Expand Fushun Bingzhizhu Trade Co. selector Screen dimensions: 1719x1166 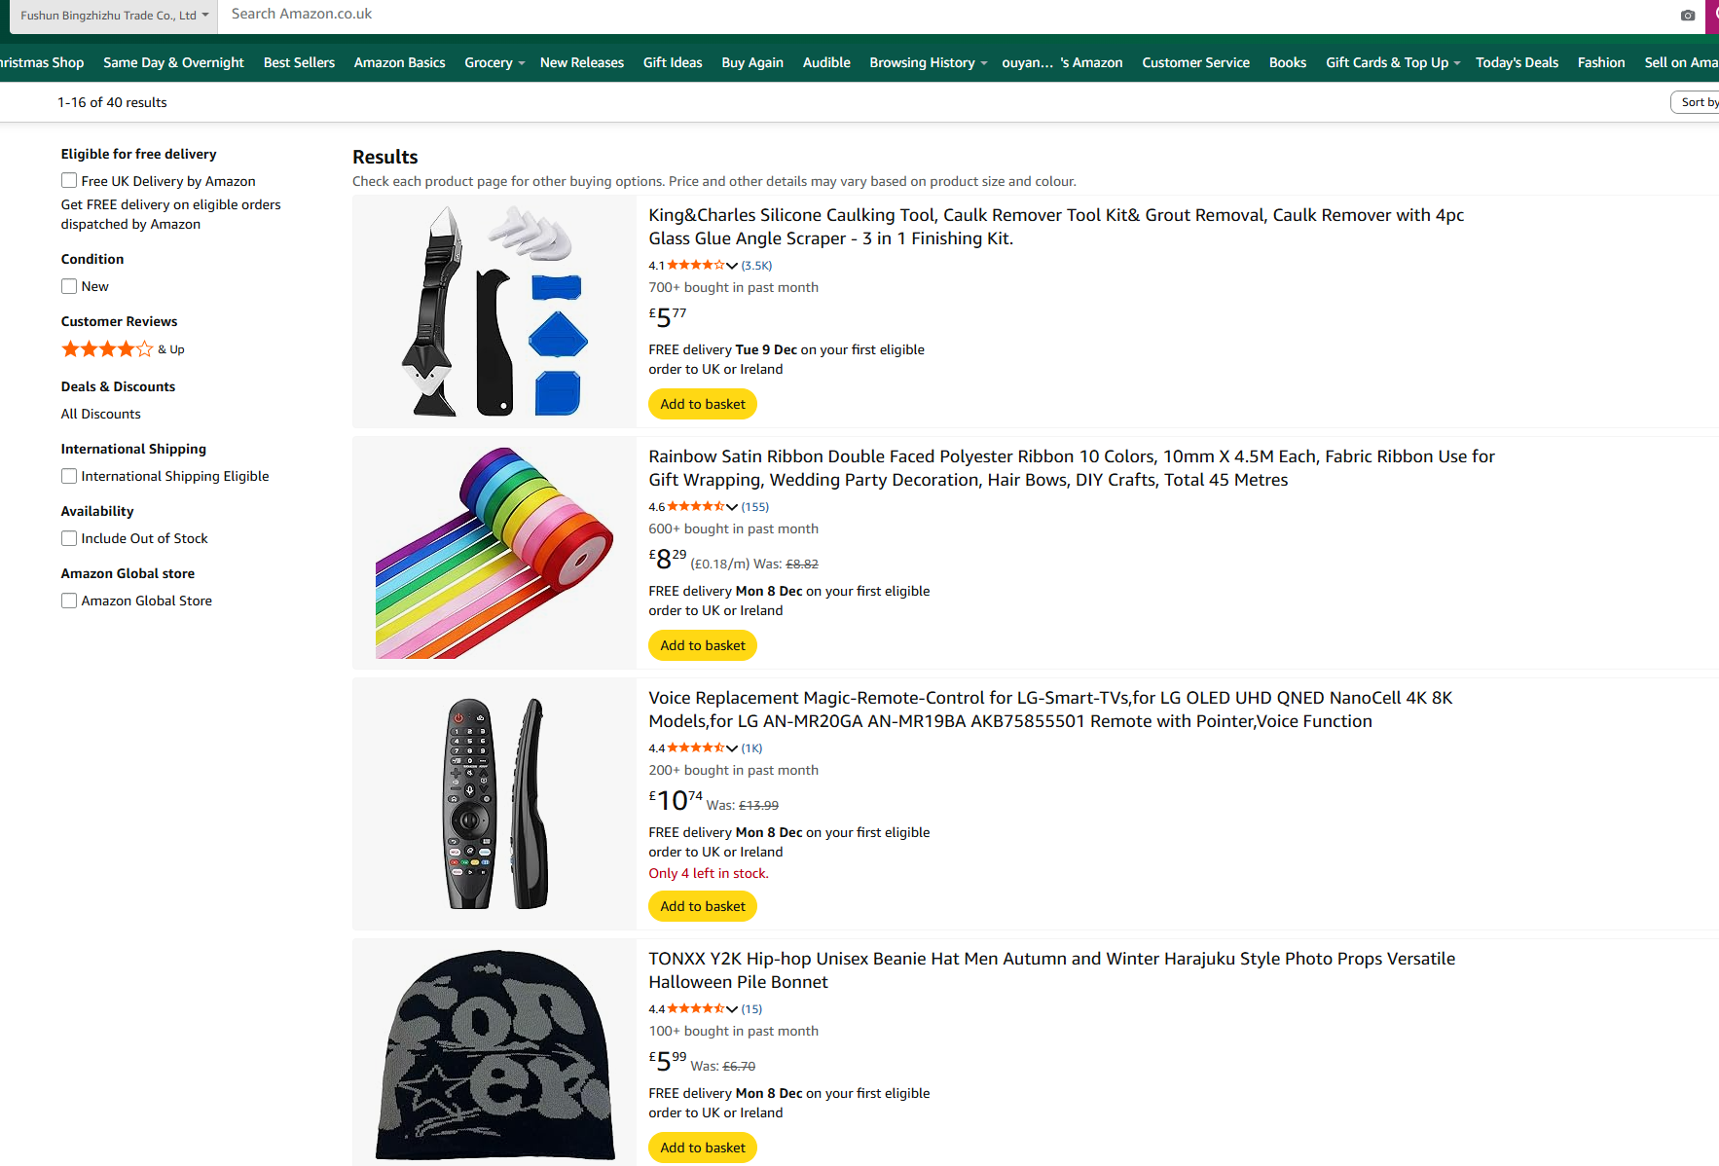pos(114,16)
